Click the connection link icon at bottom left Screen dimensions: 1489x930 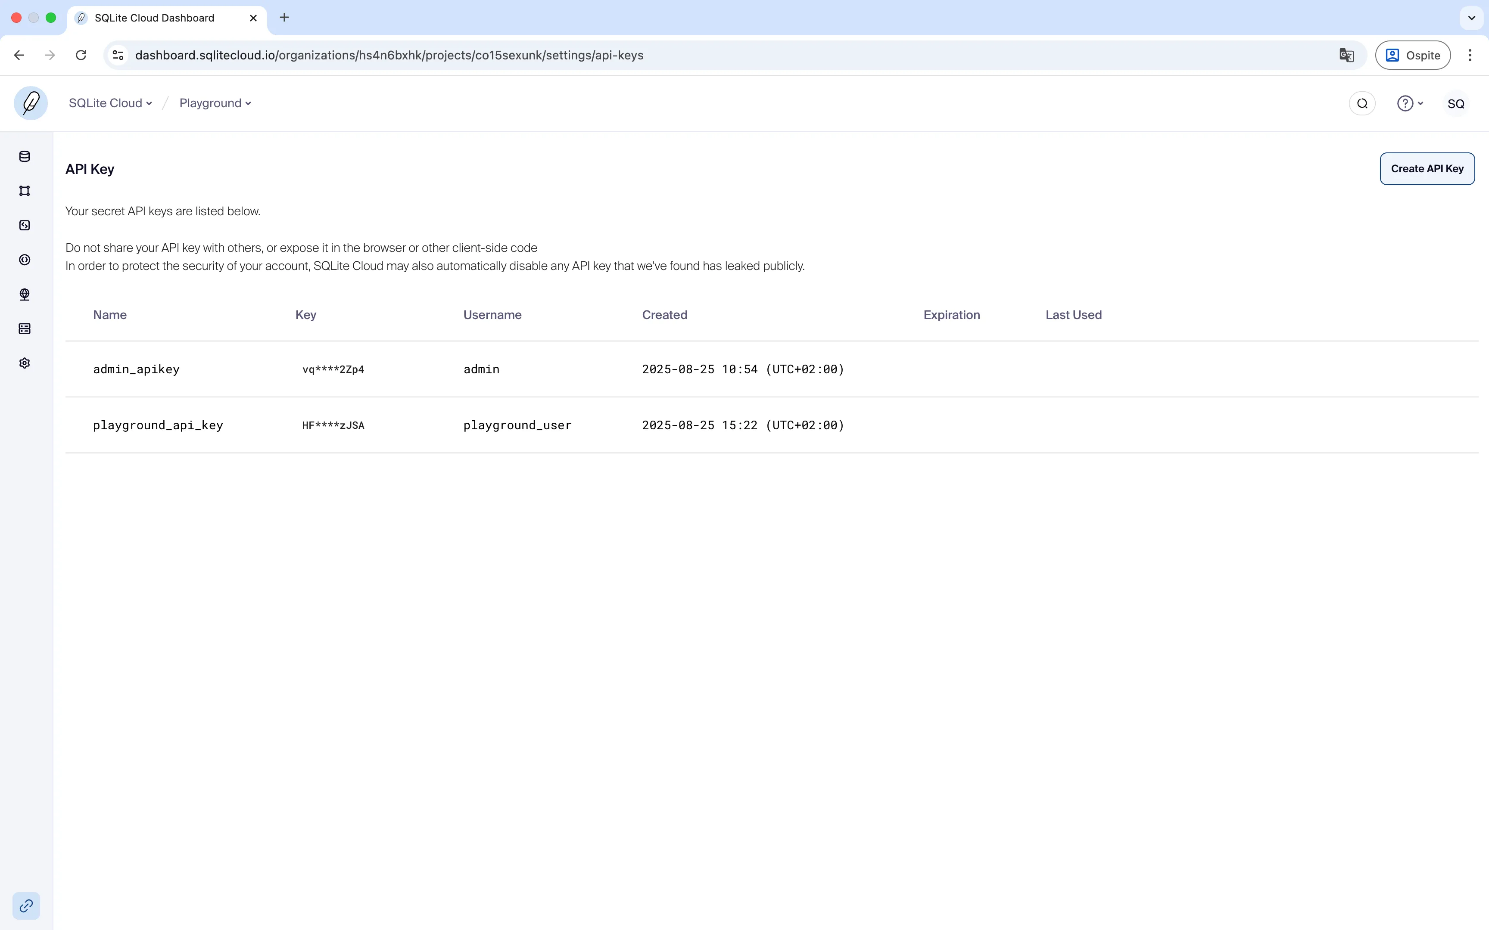(26, 905)
